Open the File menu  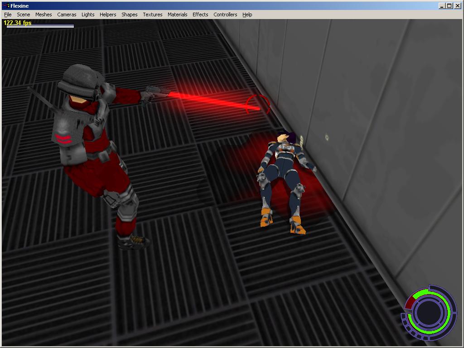(x=8, y=14)
